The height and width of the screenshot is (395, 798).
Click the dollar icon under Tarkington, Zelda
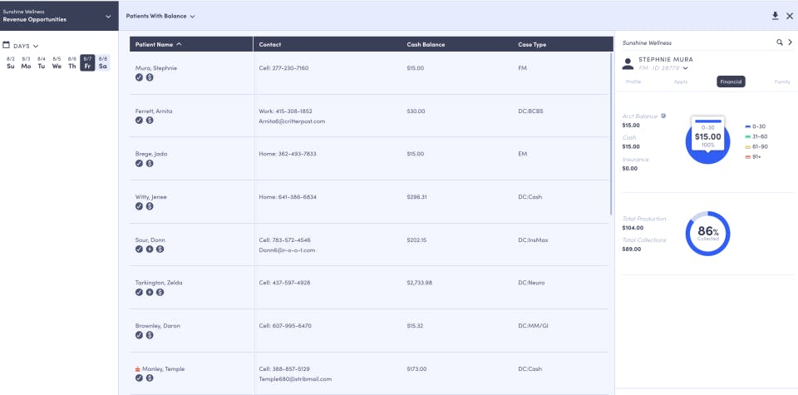pyautogui.click(x=160, y=292)
